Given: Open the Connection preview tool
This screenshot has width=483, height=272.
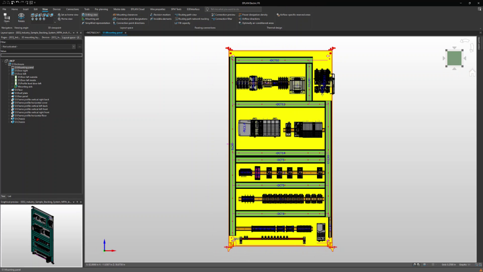Looking at the screenshot, I should click(223, 15).
